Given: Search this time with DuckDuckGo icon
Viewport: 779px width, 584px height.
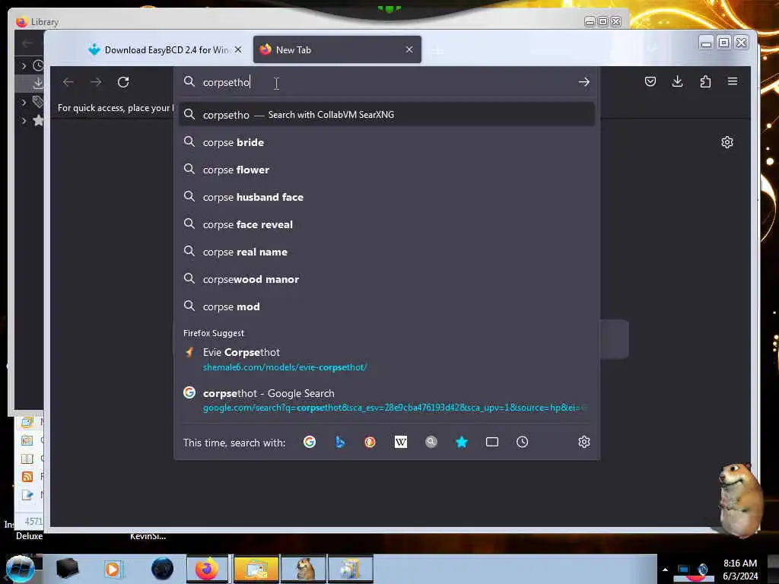Looking at the screenshot, I should coord(370,442).
